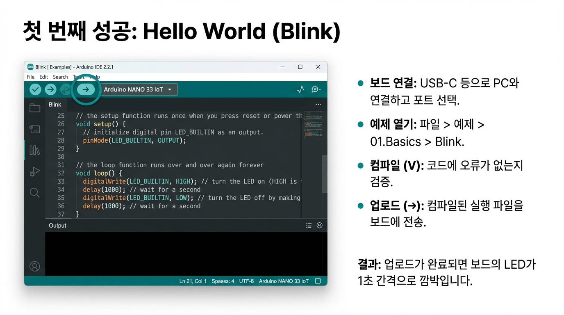Viewport: 564px width, 315px height.
Task: Click the arrow button directly beside the Verify checkmark
Action: 50,89
